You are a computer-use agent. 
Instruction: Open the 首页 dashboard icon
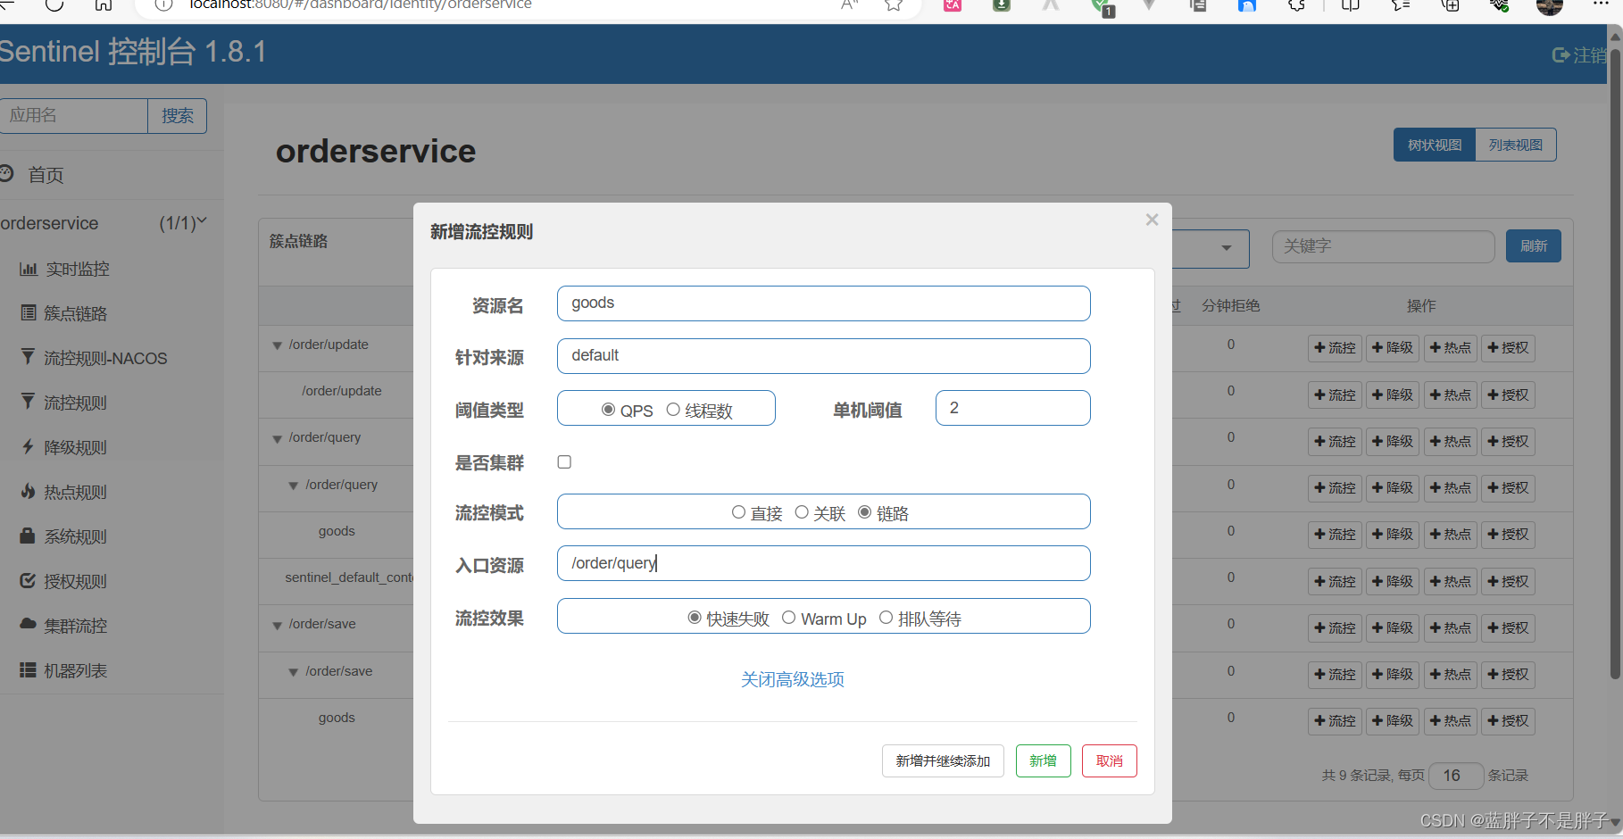(x=6, y=173)
